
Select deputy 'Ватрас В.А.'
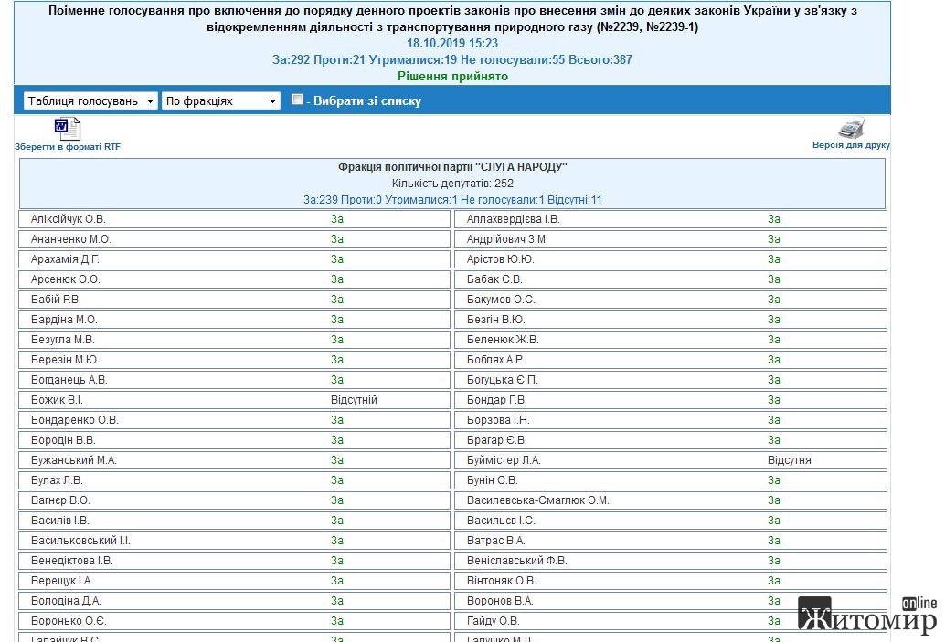[x=496, y=541]
